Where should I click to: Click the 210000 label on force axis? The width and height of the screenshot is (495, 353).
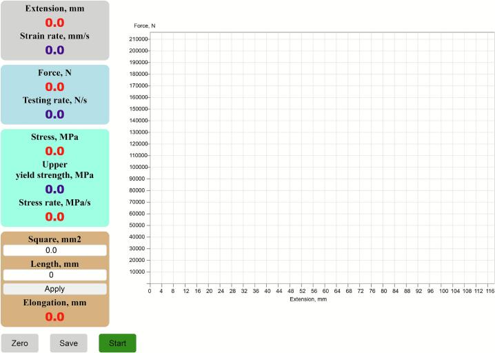(x=139, y=39)
